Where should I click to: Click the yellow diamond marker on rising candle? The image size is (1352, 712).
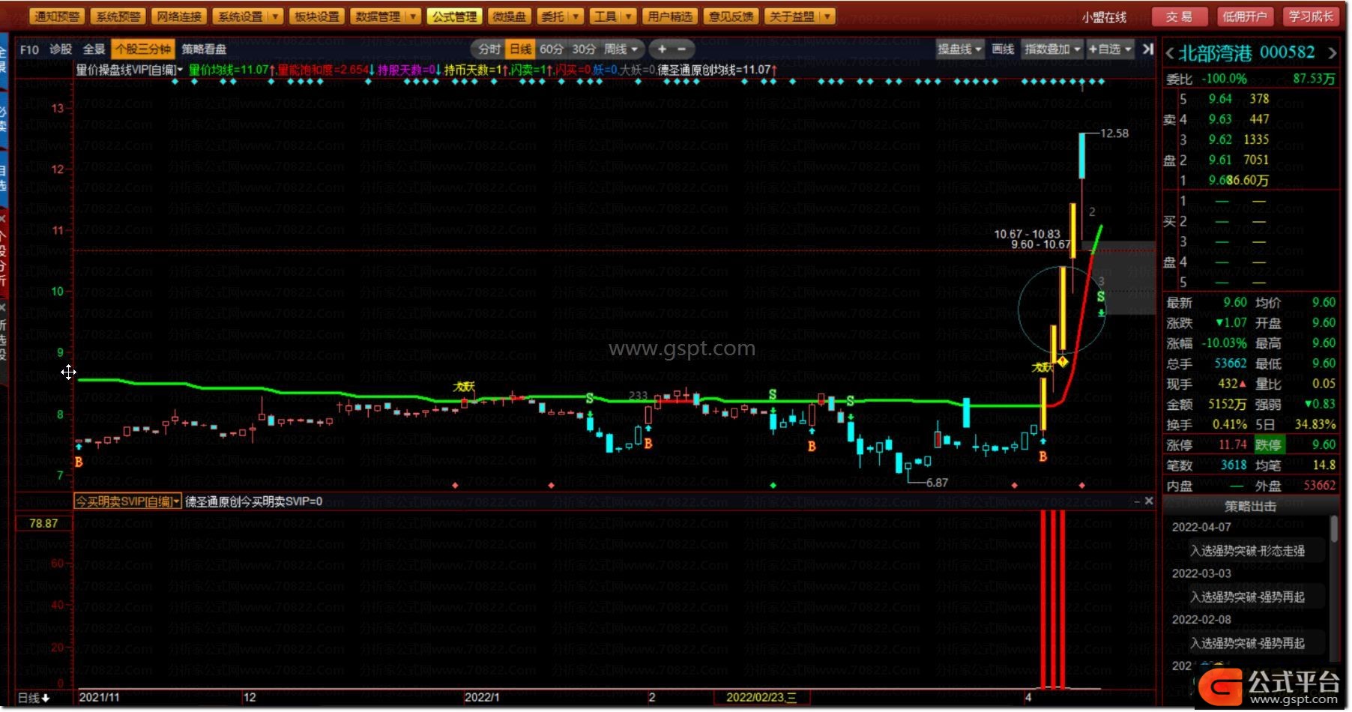1063,361
